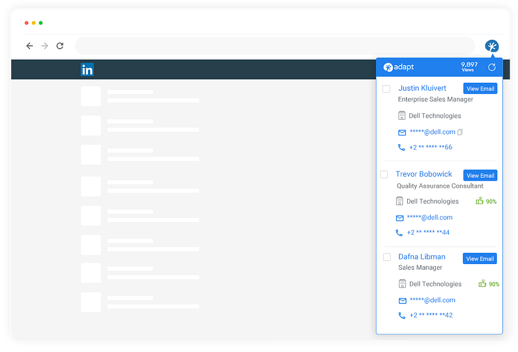
Task: Click Justin's masked *****@dell.com email
Action: point(432,132)
